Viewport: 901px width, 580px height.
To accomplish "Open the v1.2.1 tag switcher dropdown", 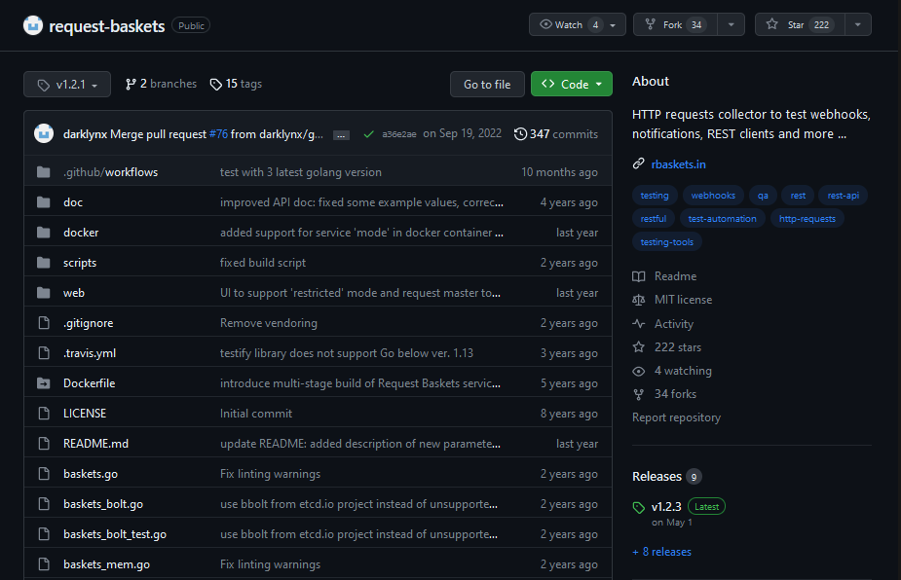I will [x=67, y=85].
